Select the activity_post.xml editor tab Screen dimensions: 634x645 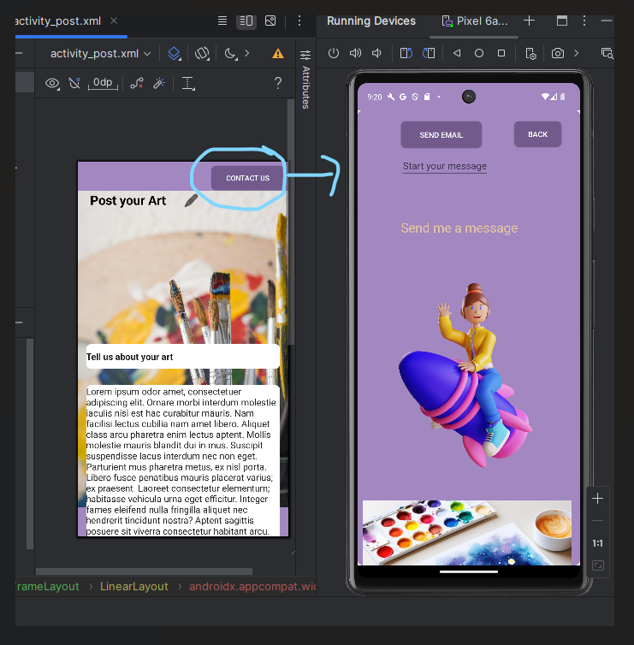57,21
